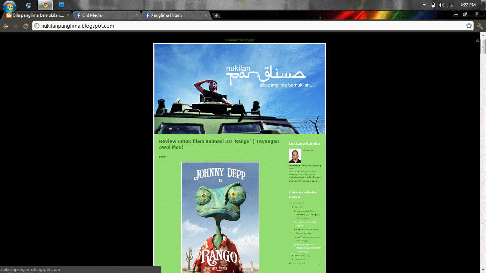Select the Bila panglima bernukilan tab

click(x=37, y=15)
